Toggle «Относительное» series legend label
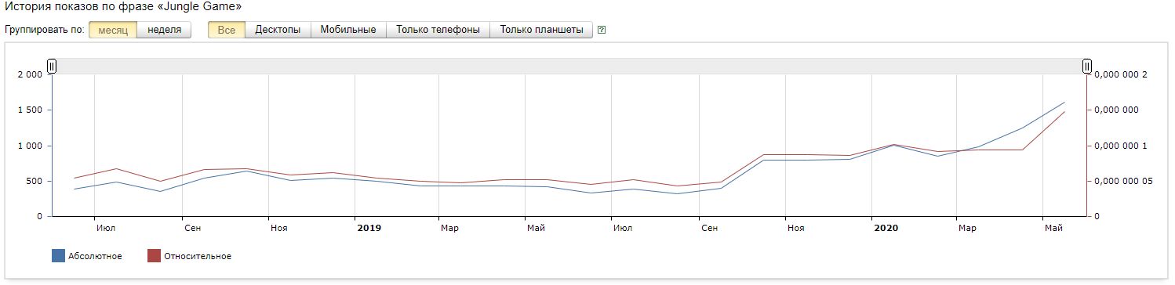 point(198,256)
